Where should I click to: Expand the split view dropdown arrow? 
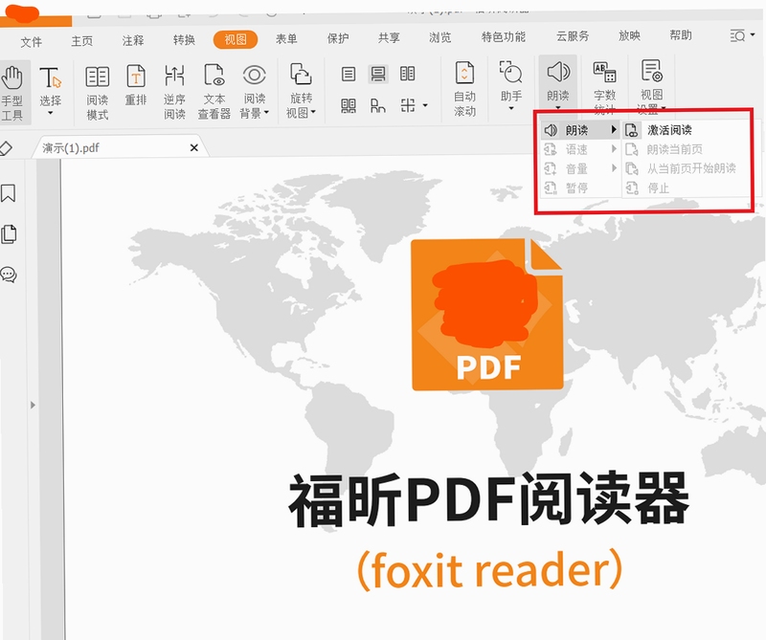[x=425, y=105]
